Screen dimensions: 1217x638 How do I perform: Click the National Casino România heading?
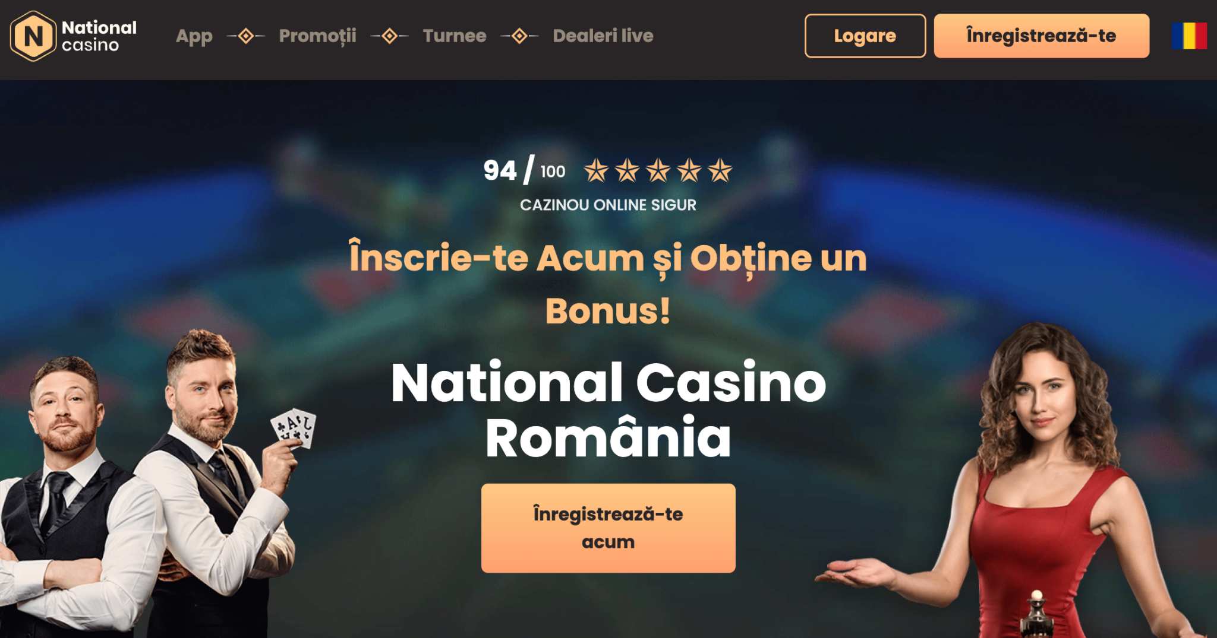coord(608,410)
